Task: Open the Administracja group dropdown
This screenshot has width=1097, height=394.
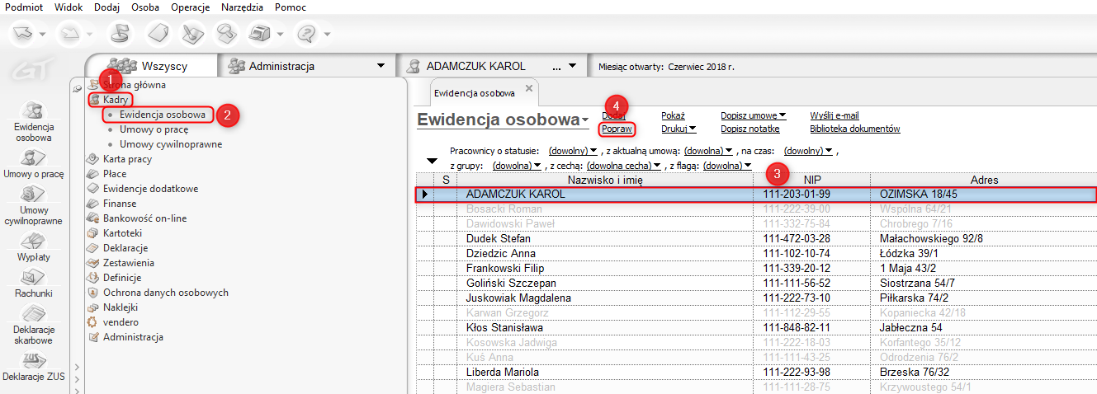Action: coord(381,66)
